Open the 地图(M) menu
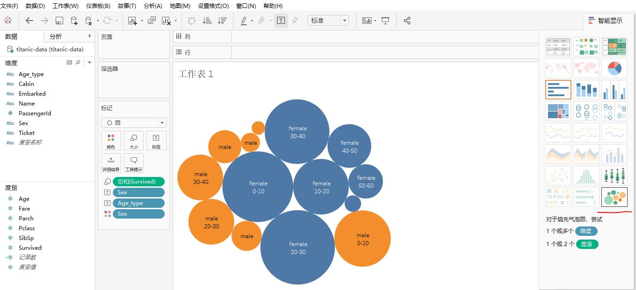636x290 pixels. pos(180,6)
